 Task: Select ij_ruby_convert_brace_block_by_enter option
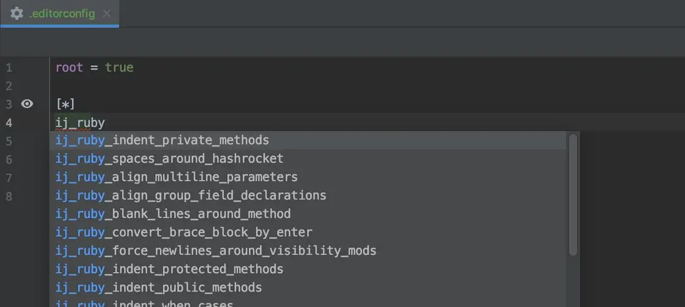[x=308, y=232]
